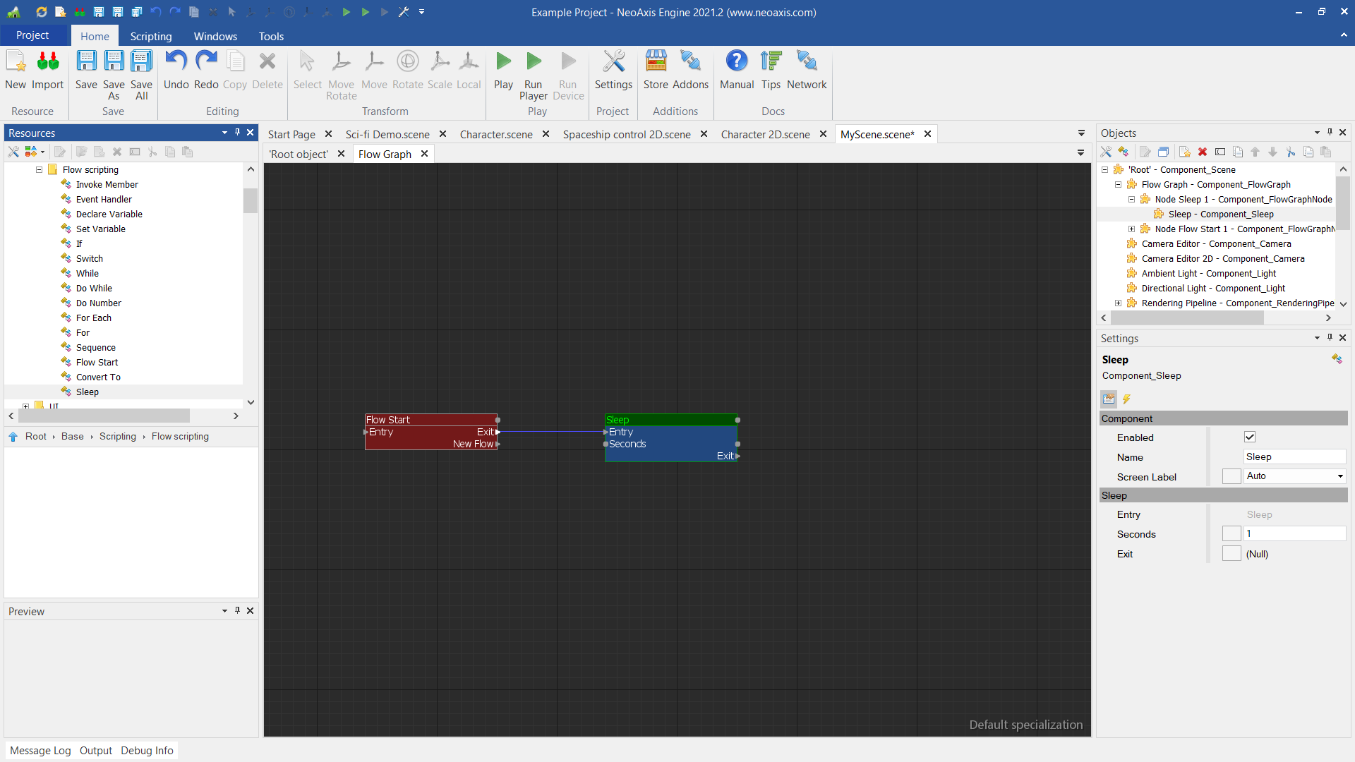This screenshot has height=762, width=1355.
Task: Expand Node Flow Start 1 tree item
Action: click(1131, 229)
